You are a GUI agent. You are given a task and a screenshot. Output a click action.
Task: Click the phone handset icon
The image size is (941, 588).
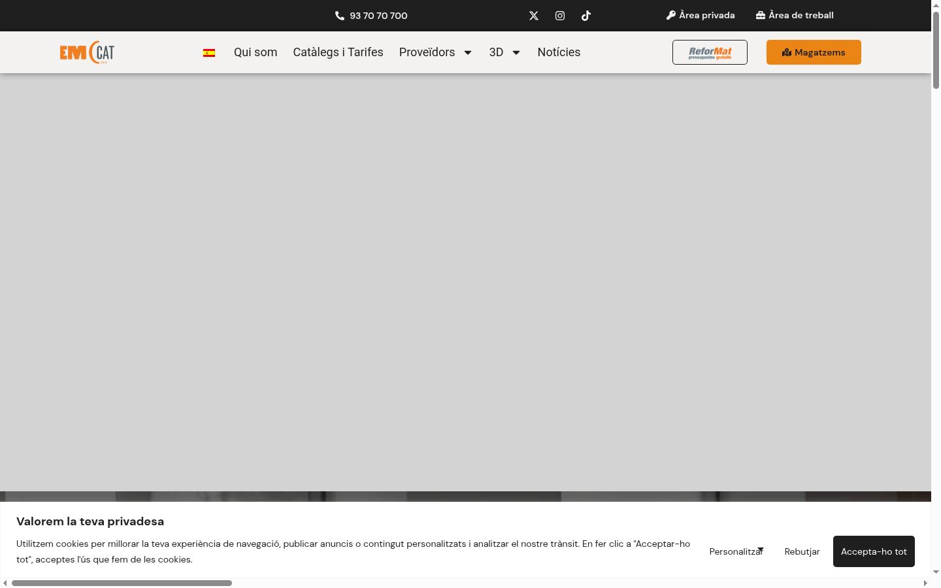click(340, 16)
